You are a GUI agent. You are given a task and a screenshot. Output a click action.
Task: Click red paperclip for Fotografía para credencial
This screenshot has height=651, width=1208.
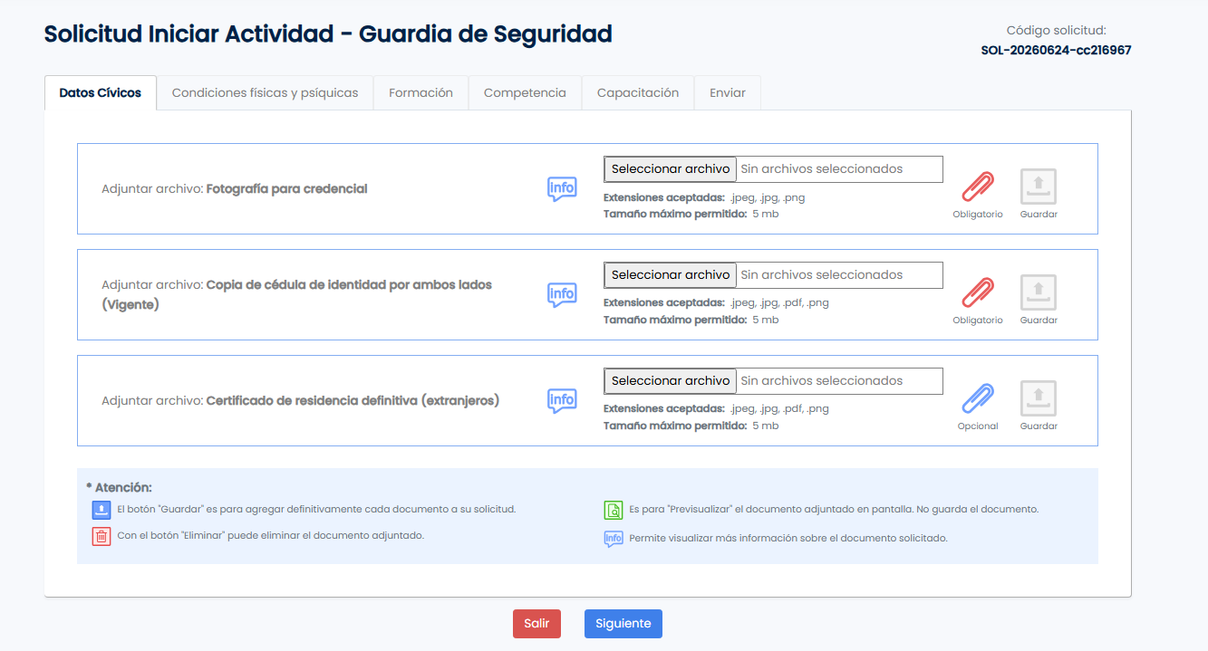pyautogui.click(x=978, y=187)
